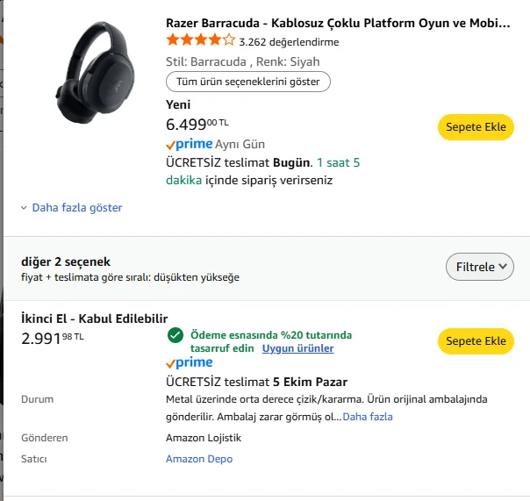Expand "Daha fazla" in condition description
530x501 pixels.
tap(368, 417)
